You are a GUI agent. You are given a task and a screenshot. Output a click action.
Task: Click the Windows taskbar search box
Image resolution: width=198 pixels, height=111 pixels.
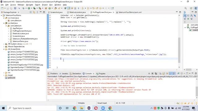point(32,108)
